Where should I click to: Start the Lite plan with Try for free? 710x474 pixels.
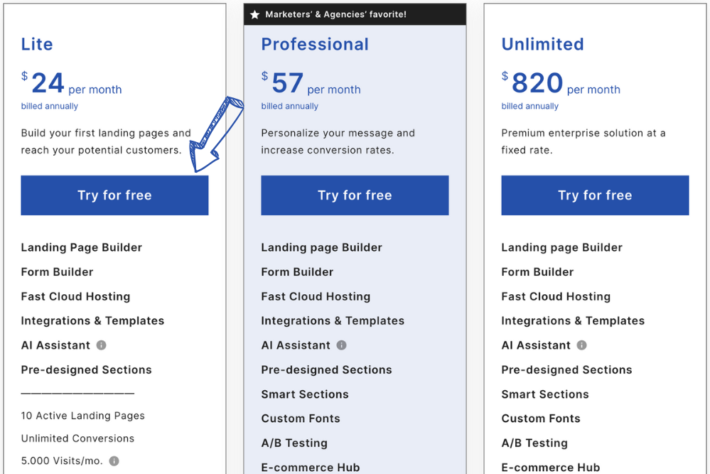[114, 195]
